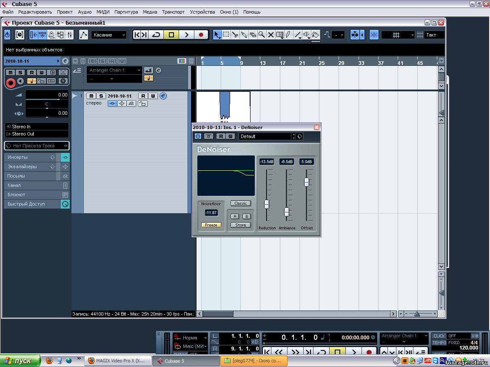Open Stereo Out output routing selector
Screen dimensions: 490x367
click(37, 134)
